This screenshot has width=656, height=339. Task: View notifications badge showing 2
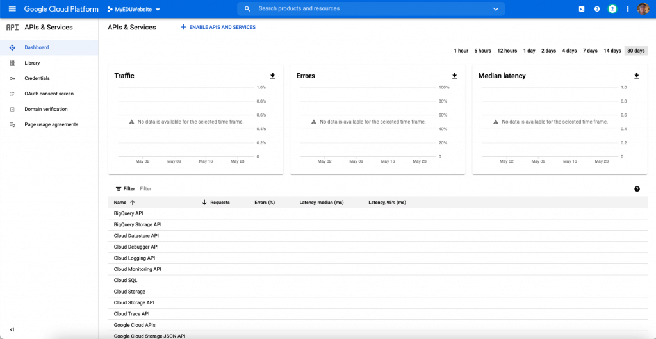(612, 9)
